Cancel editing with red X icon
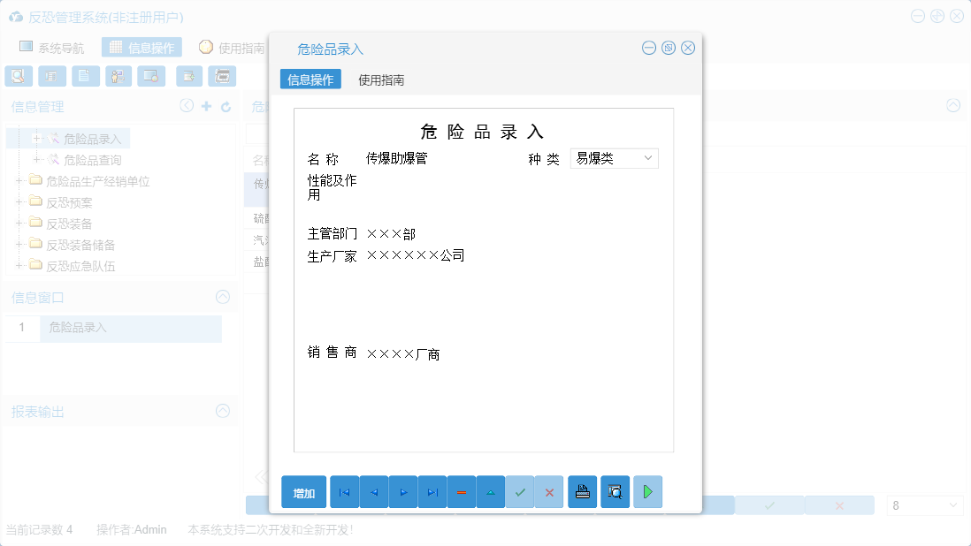Screen dimensions: 971x546 pos(548,491)
